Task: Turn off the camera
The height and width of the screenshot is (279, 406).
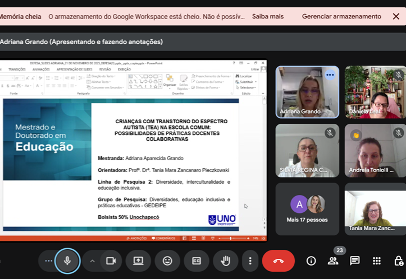Action: point(111,261)
